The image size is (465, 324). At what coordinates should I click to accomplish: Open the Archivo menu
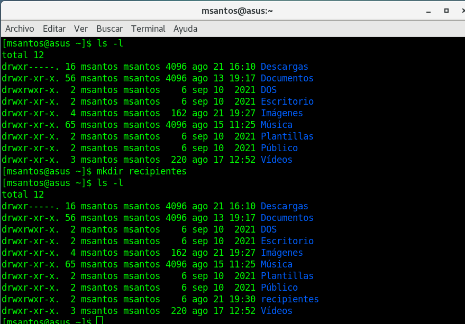[20, 29]
